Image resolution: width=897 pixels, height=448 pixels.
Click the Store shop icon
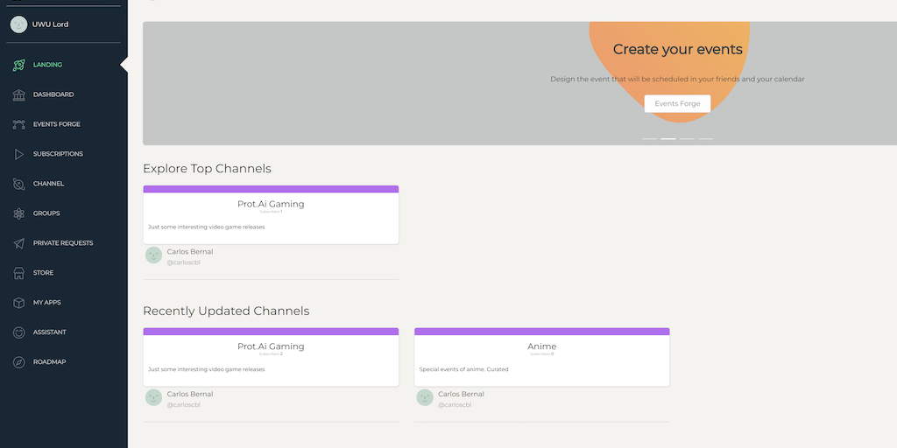(x=18, y=273)
